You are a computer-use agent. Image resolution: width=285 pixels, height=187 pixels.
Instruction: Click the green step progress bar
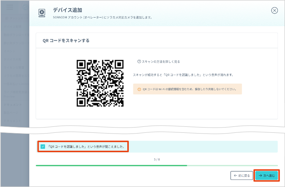pyautogui.click(x=111, y=165)
